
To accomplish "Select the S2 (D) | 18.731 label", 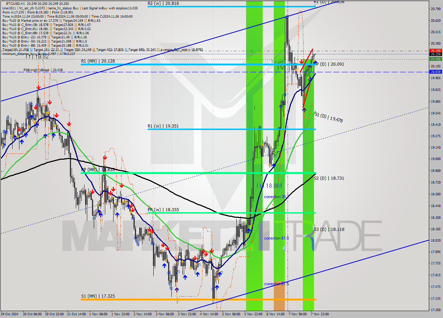I will pyautogui.click(x=329, y=178).
